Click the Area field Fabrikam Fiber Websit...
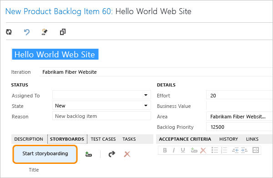 click(x=239, y=116)
